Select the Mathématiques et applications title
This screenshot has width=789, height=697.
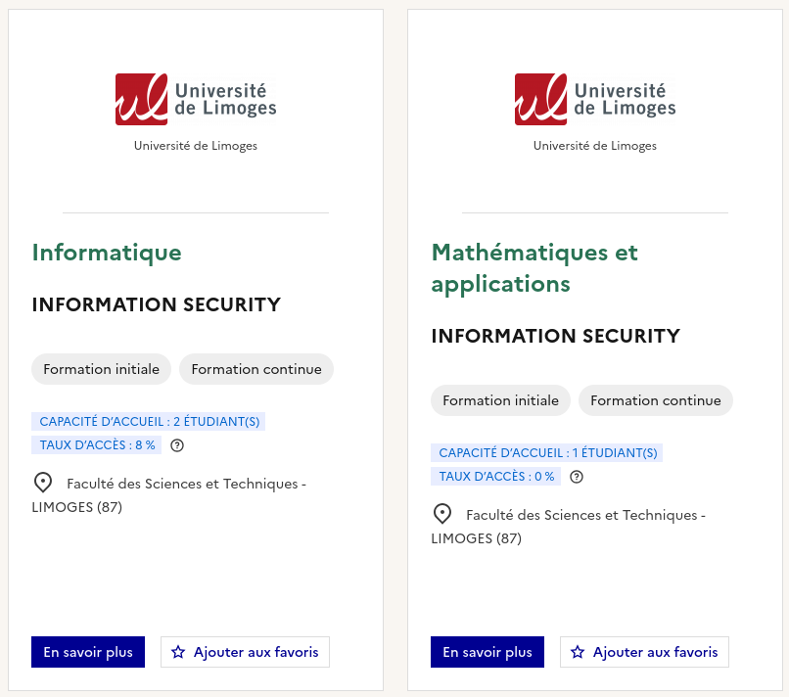534,268
